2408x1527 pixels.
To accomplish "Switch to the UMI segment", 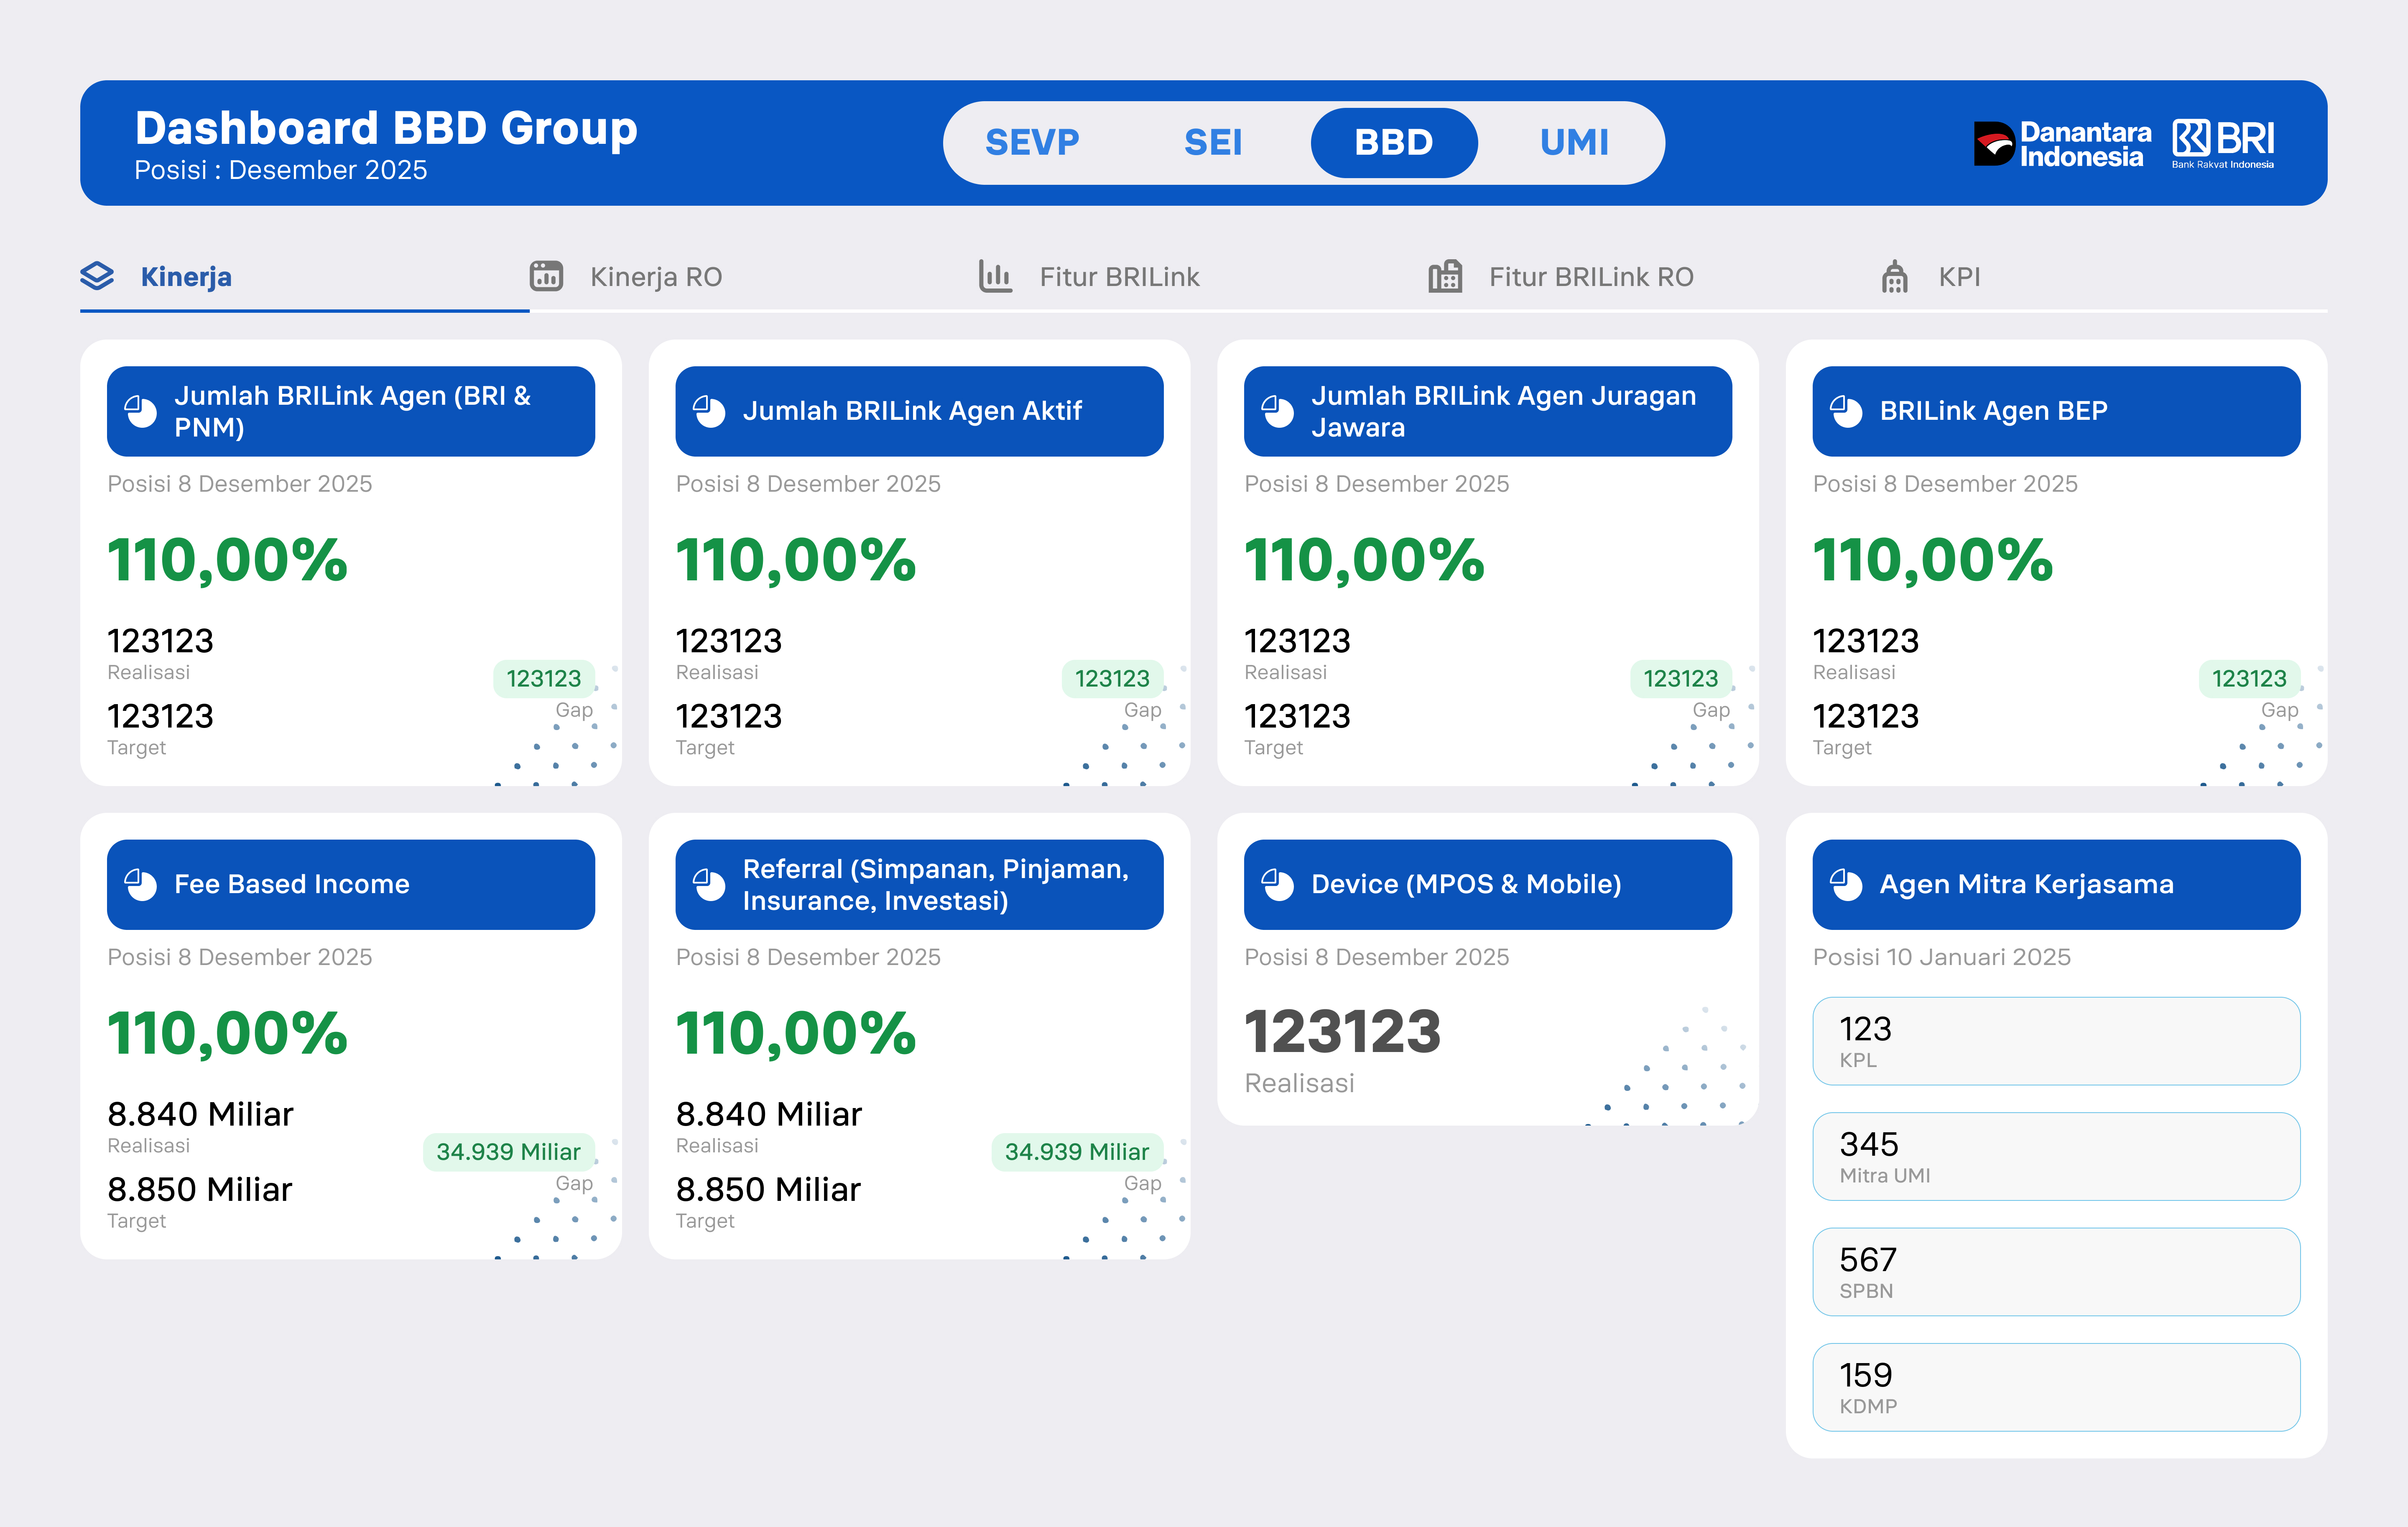I will [1574, 143].
